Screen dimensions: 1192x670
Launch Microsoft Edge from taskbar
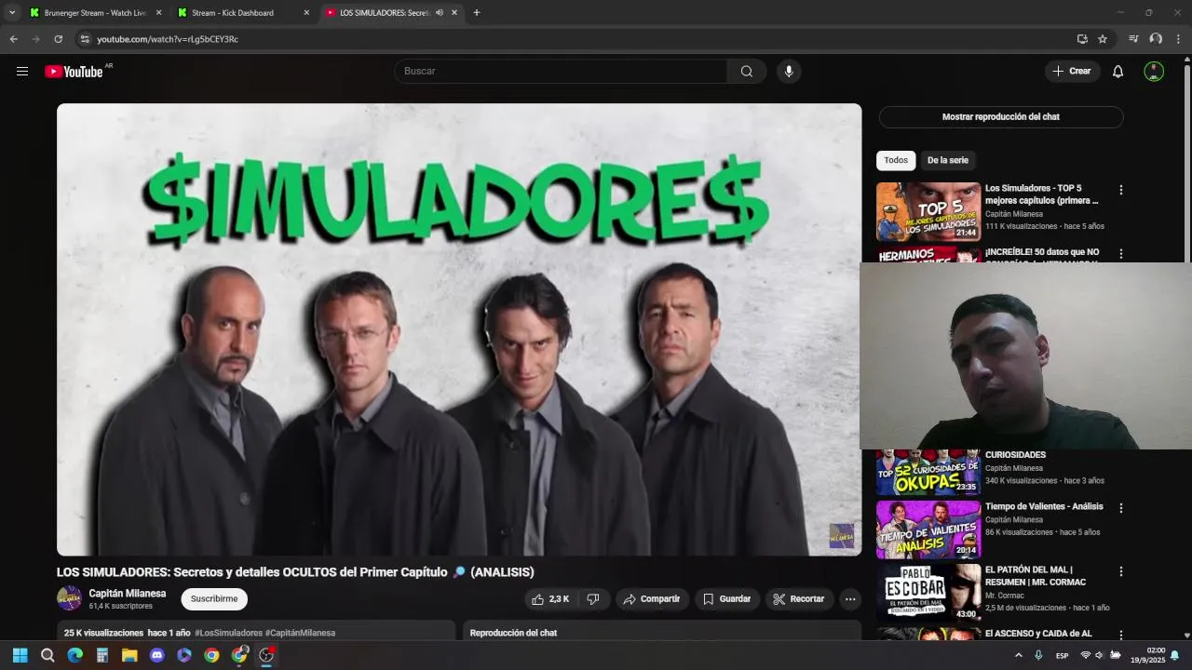[x=75, y=655]
